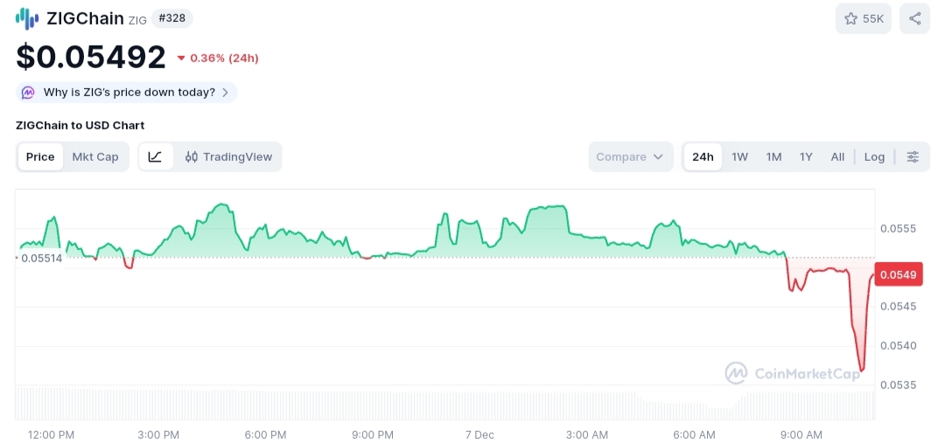Switch to TradingView candlestick chart
Viewport: 945px width, 444px height.
click(229, 157)
